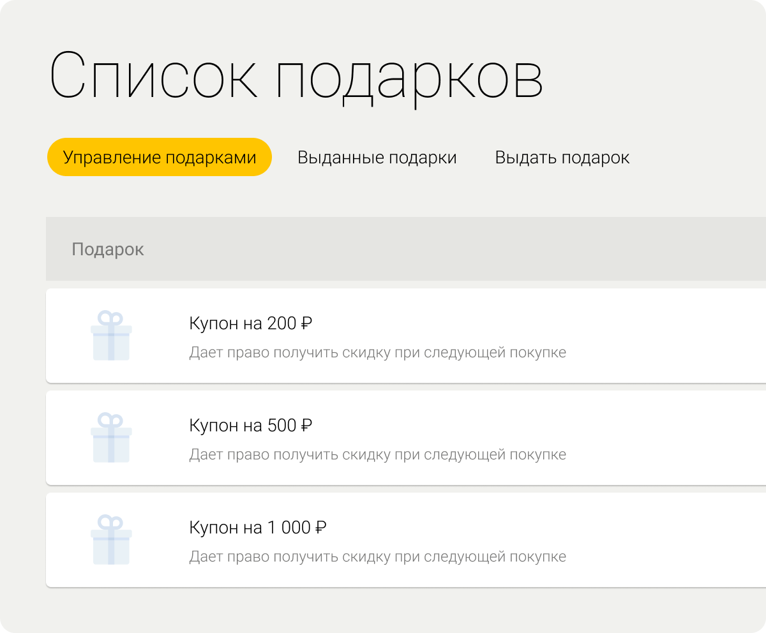Switch to the Выданные подарки tab

tap(377, 158)
